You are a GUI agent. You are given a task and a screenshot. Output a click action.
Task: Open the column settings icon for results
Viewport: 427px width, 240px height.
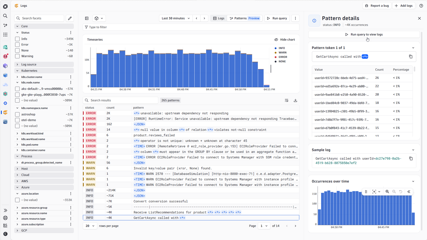tap(286, 100)
